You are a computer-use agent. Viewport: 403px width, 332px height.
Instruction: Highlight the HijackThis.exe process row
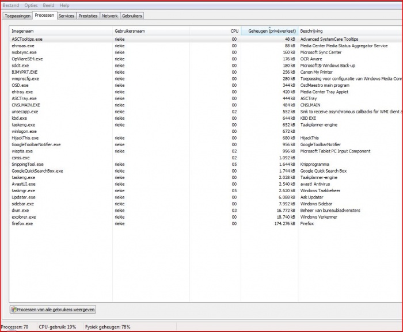[25, 138]
